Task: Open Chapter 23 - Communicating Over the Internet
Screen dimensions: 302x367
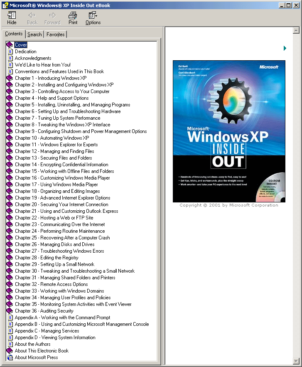Action: pyautogui.click(x=60, y=224)
